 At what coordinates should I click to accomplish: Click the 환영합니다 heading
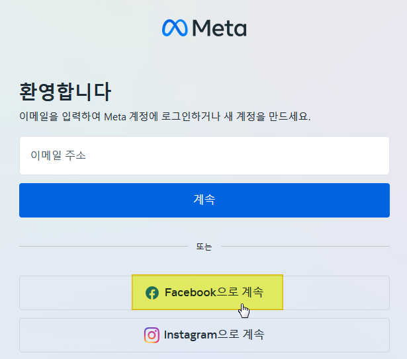(66, 92)
